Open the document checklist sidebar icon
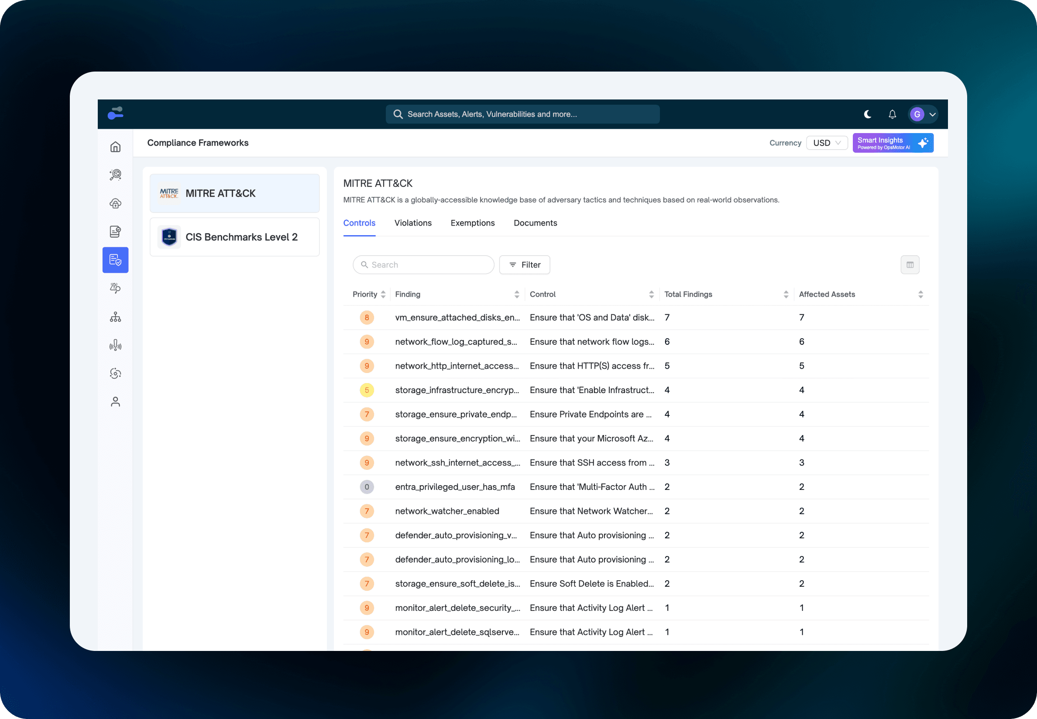The image size is (1037, 719). 115,232
